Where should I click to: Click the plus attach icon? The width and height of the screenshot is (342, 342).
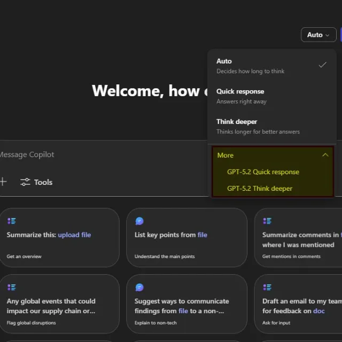(3, 182)
